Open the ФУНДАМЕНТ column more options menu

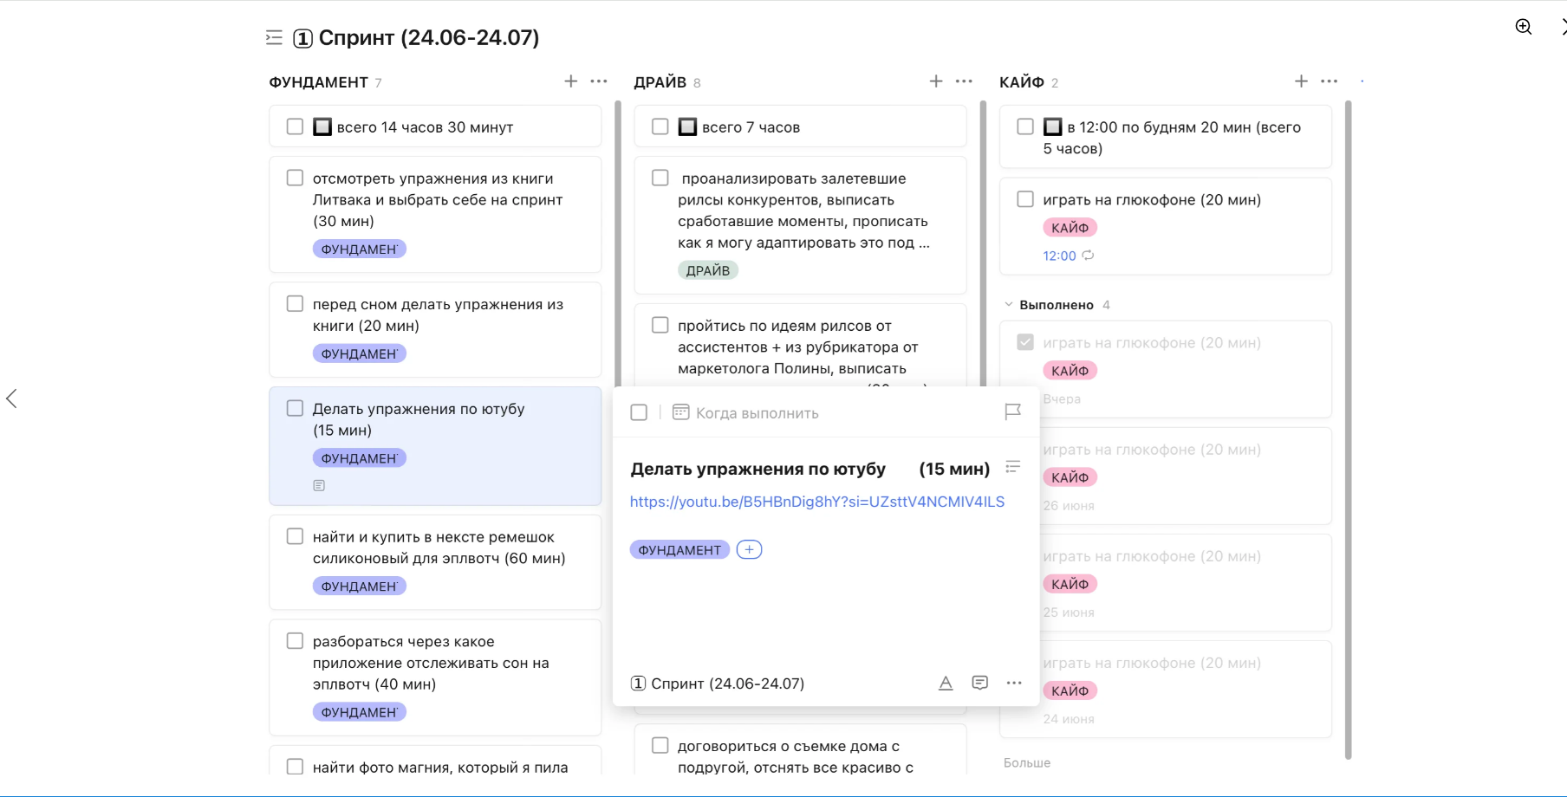click(x=599, y=81)
